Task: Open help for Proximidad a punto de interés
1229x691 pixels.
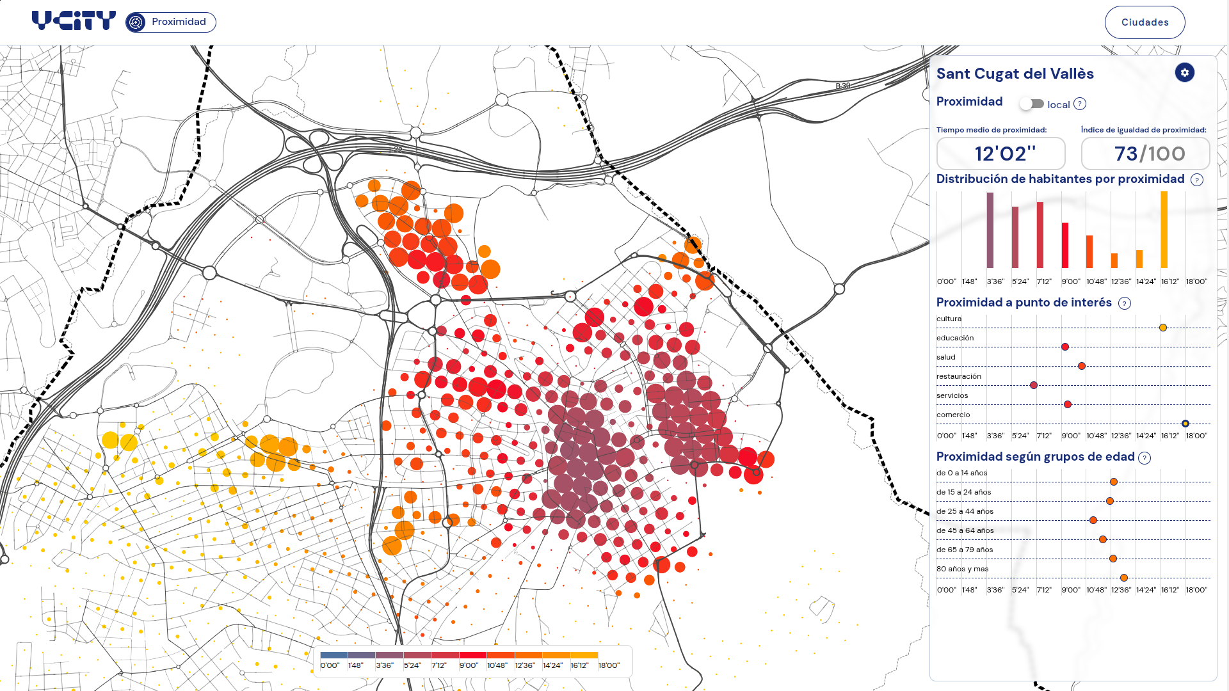Action: (x=1124, y=303)
